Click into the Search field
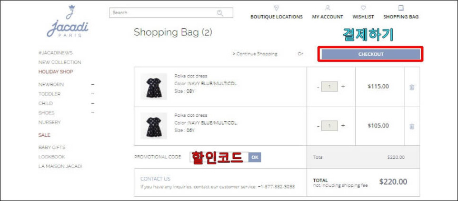The height and width of the screenshot is (201, 458). coord(171,13)
